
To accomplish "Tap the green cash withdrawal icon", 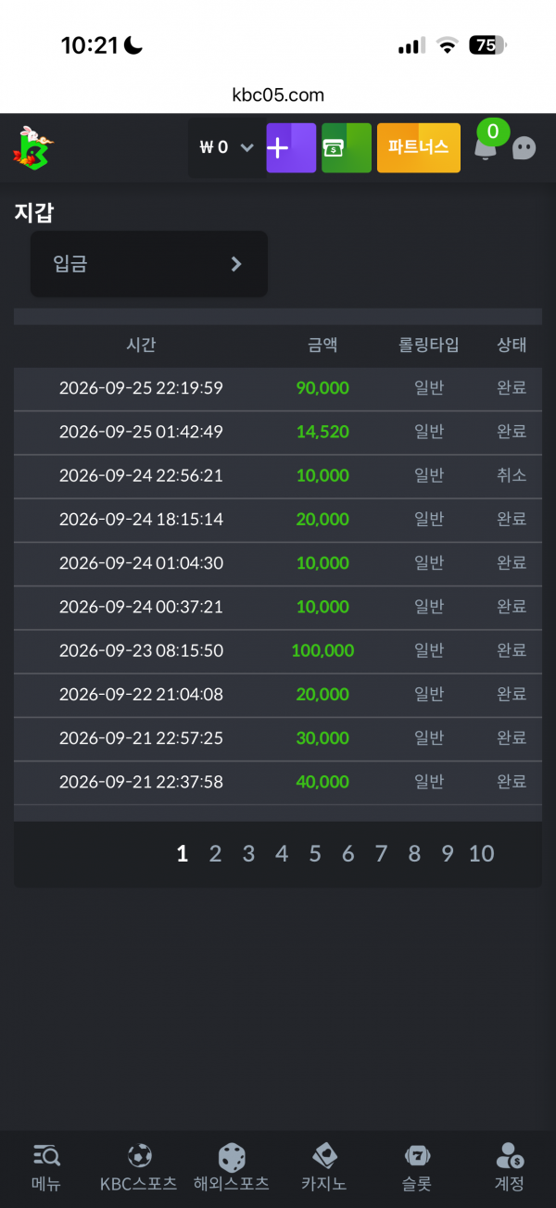I will (347, 148).
